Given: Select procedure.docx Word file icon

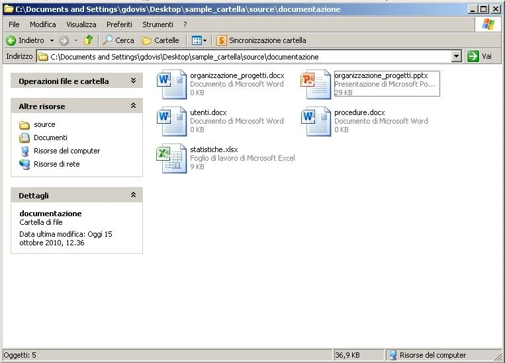Looking at the screenshot, I should point(316,121).
